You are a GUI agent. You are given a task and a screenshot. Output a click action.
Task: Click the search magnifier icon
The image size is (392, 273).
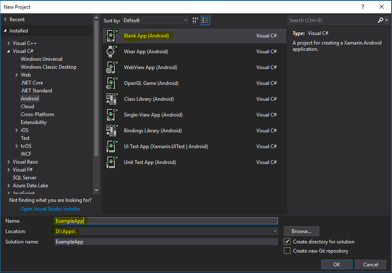[380, 20]
